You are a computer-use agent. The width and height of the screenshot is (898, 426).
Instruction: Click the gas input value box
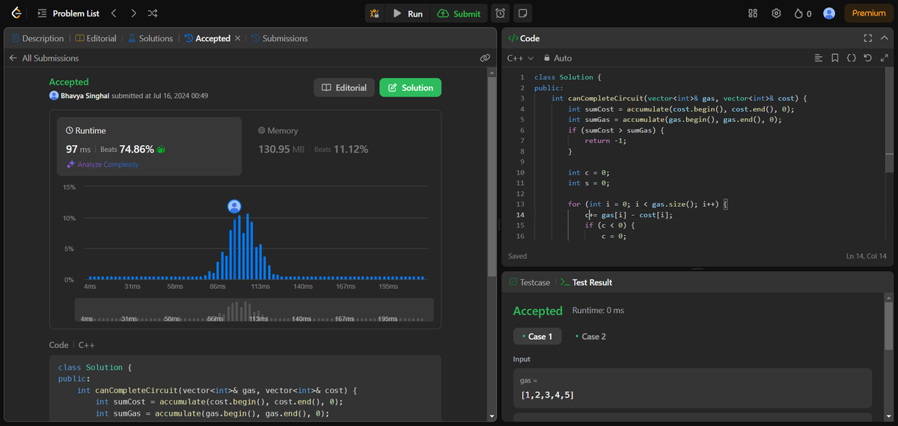coord(692,388)
